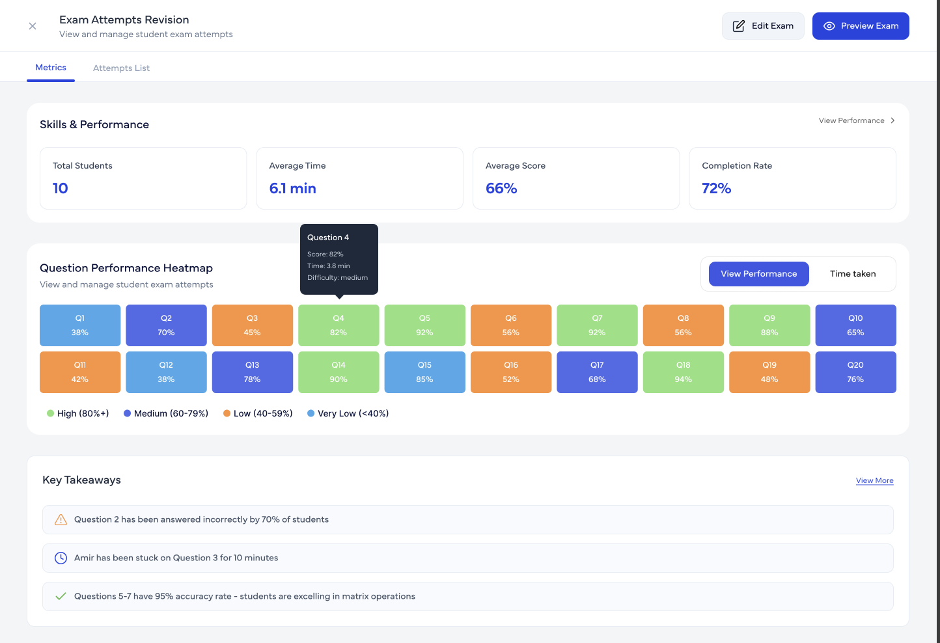Viewport: 940px width, 643px height.
Task: Switch to the Metrics tab
Action: 51,68
